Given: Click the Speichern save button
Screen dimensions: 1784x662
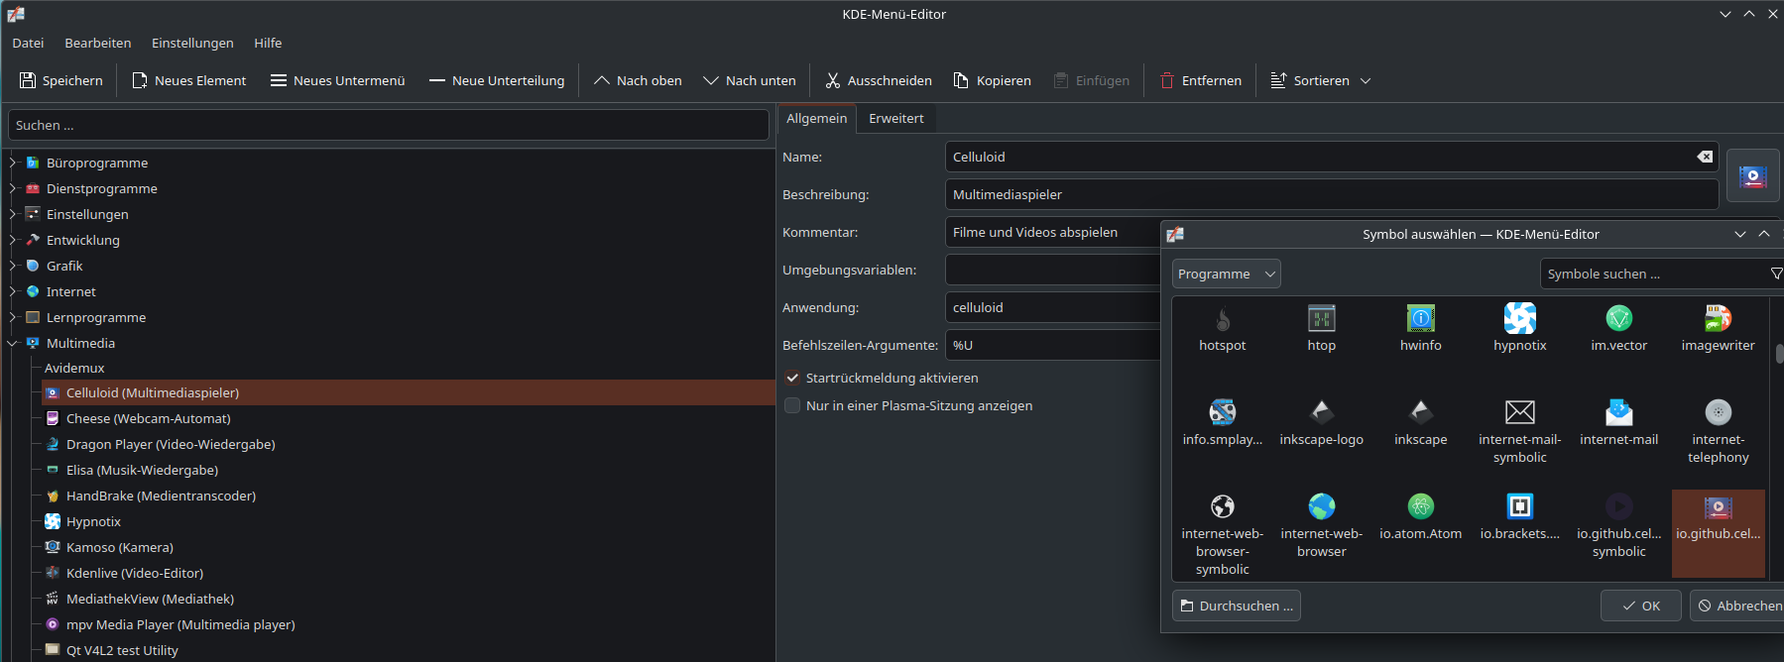Looking at the screenshot, I should (61, 80).
